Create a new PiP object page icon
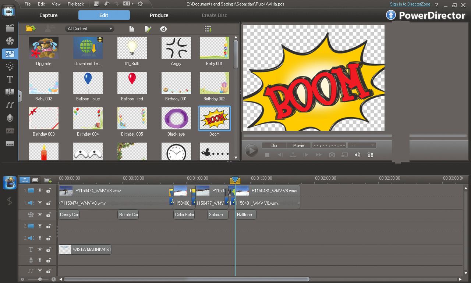The image size is (471, 283). click(132, 29)
